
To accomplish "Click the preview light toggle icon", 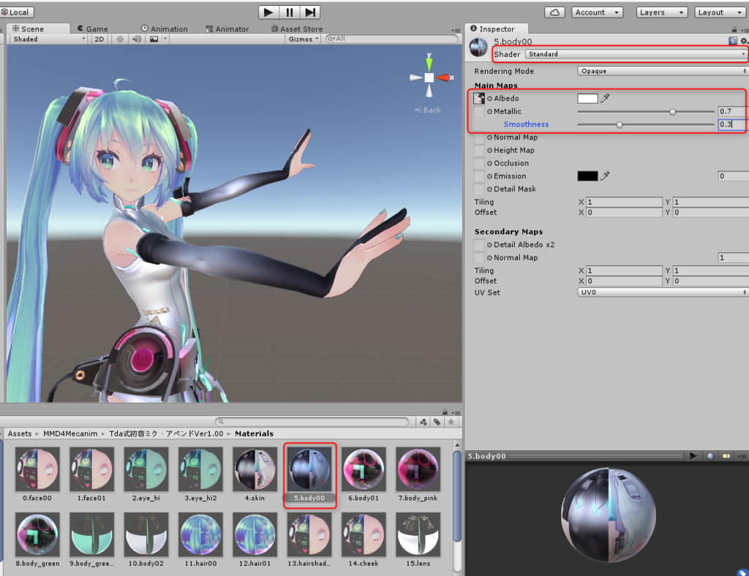I will coord(726,456).
